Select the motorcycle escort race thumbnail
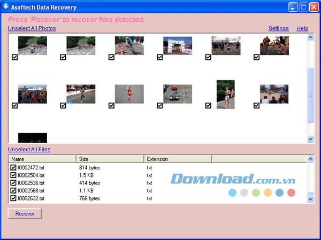The height and width of the screenshot is (240, 321). point(33,45)
